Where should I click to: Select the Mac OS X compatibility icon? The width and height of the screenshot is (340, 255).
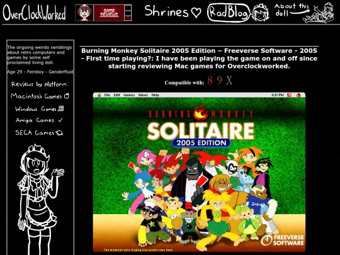[x=229, y=80]
